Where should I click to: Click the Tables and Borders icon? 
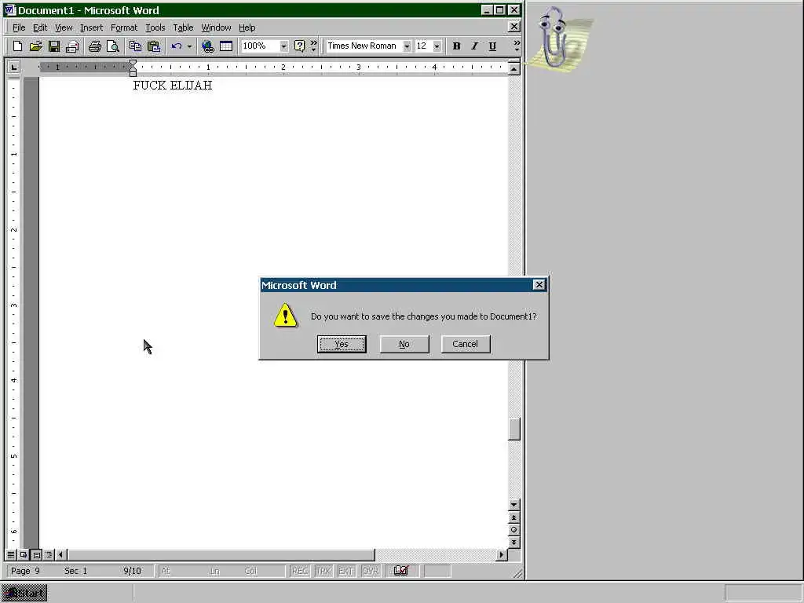[226, 46]
